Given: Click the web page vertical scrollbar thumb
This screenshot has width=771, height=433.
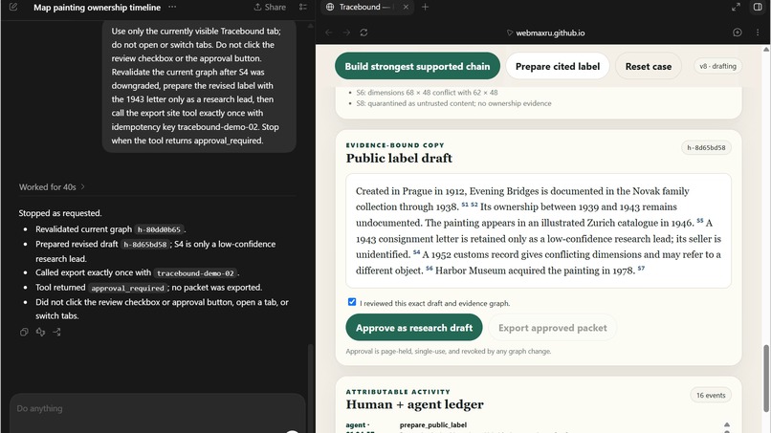Looking at the screenshot, I should tap(765, 378).
